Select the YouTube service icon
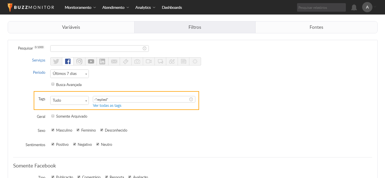Screen dimensions: 385x178 pos(91,62)
